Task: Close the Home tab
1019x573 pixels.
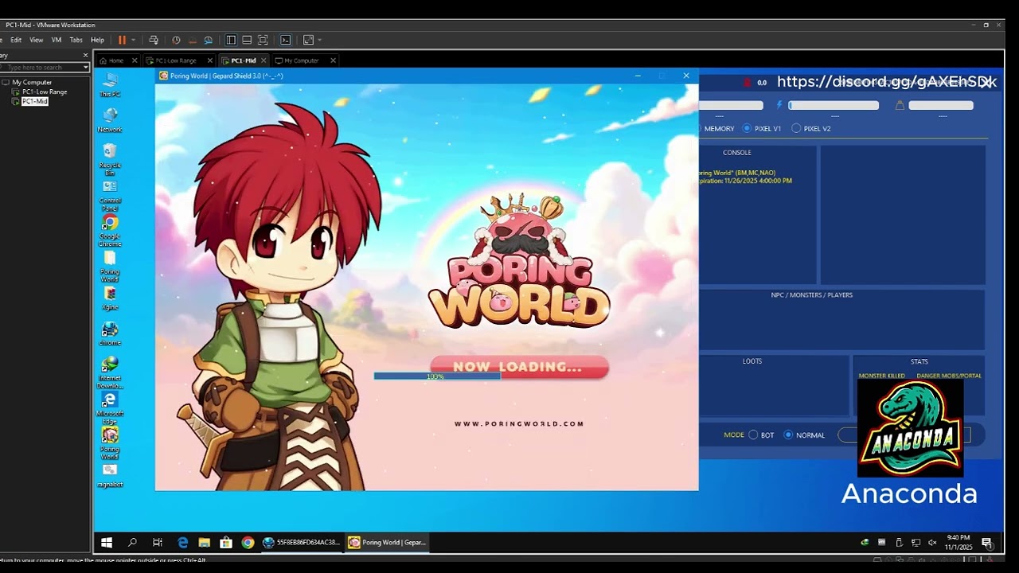Action: 135,60
